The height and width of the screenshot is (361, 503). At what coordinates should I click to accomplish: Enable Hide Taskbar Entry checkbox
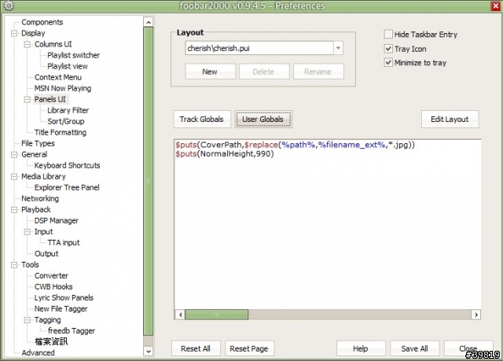[x=388, y=34]
